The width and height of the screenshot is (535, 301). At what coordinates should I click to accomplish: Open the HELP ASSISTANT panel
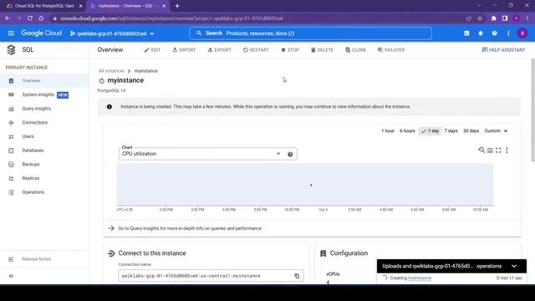503,50
